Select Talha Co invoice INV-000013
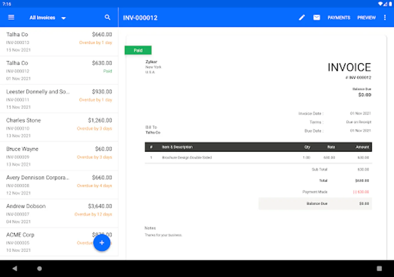394x277 pixels. (59, 42)
